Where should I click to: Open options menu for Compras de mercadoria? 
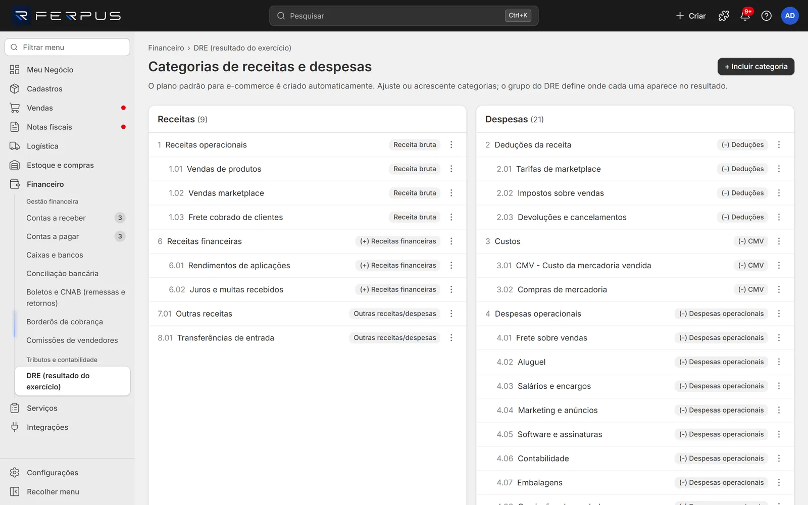(x=779, y=289)
